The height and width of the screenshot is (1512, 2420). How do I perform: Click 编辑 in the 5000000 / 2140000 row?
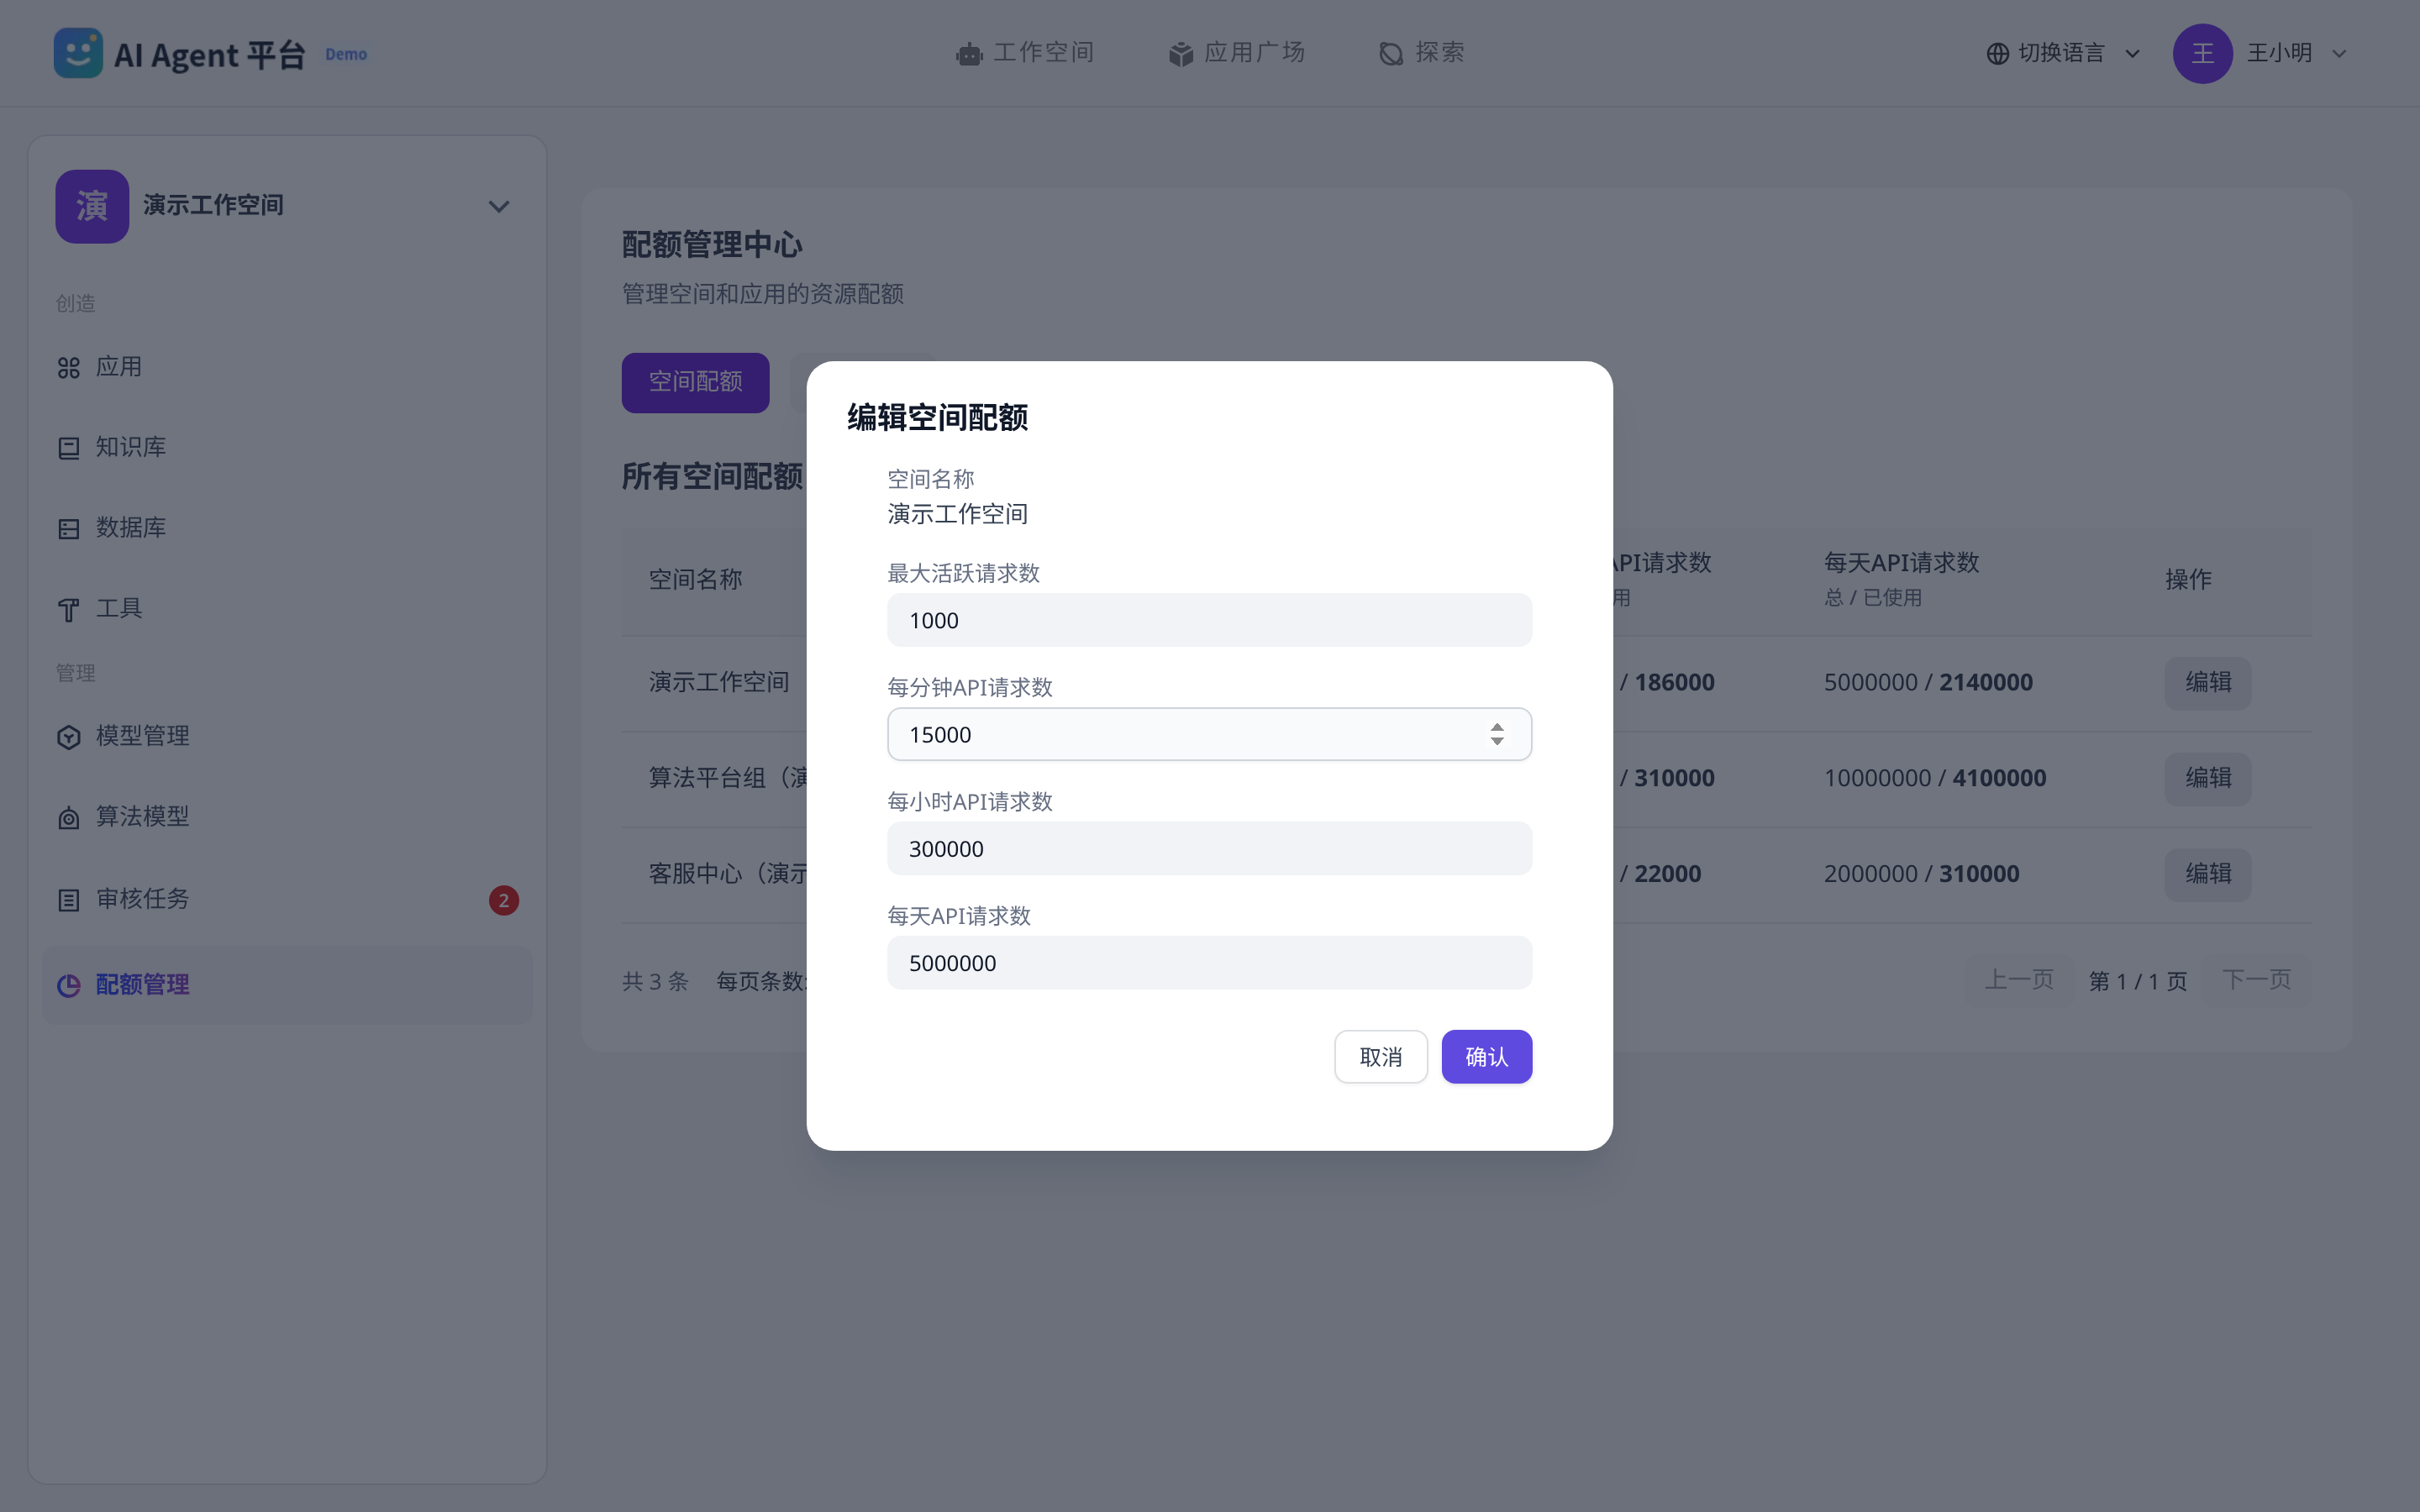pyautogui.click(x=2208, y=683)
